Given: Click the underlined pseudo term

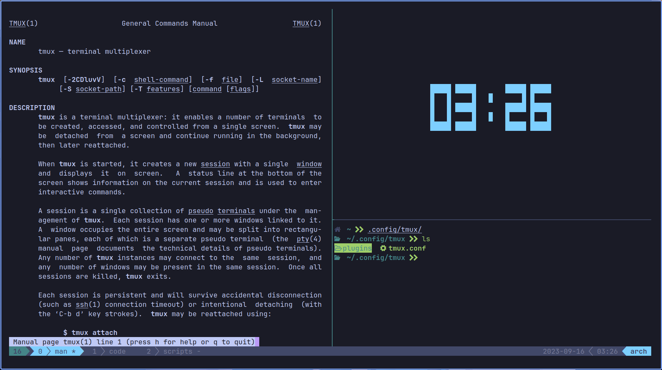Looking at the screenshot, I should pyautogui.click(x=201, y=211).
